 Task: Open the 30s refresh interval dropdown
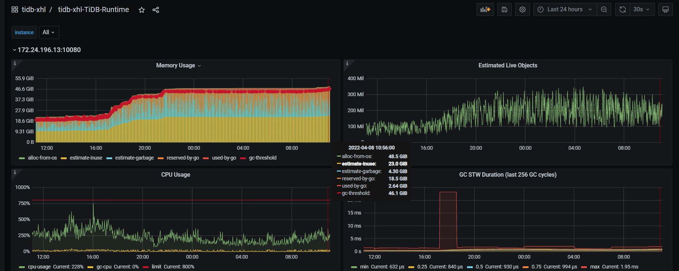pyautogui.click(x=641, y=9)
